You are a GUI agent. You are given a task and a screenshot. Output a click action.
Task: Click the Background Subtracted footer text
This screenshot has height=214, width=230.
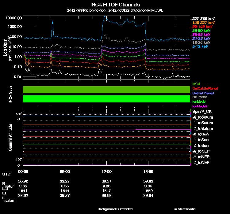tap(115, 209)
